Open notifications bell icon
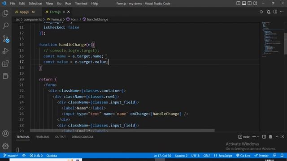 [282, 156]
